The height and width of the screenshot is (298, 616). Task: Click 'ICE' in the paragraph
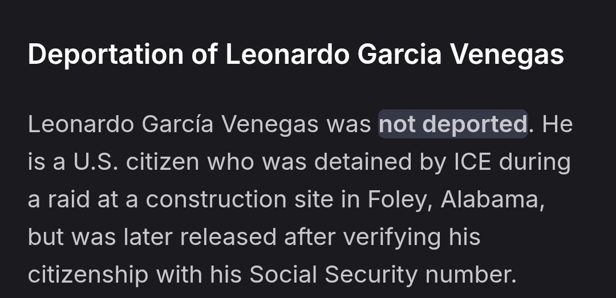click(472, 161)
